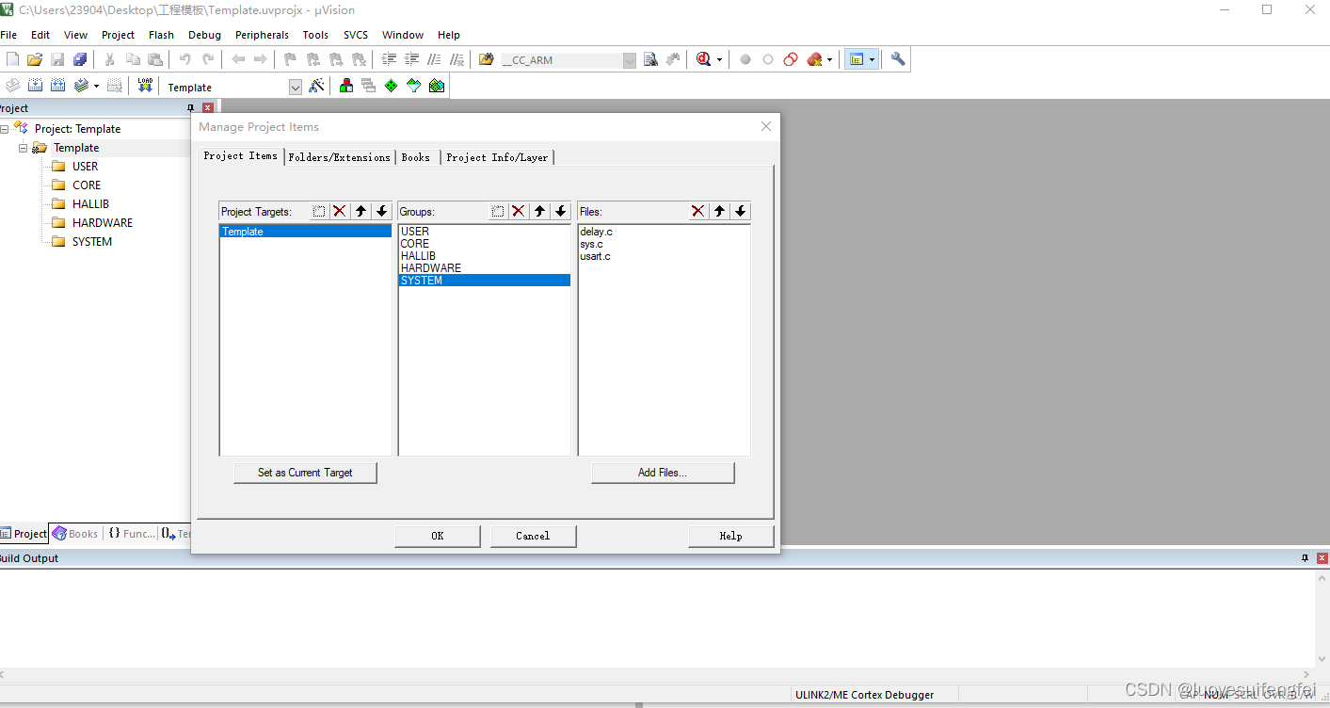The width and height of the screenshot is (1330, 708).
Task: Open a file via toolbar folder icon
Action: [x=35, y=59]
